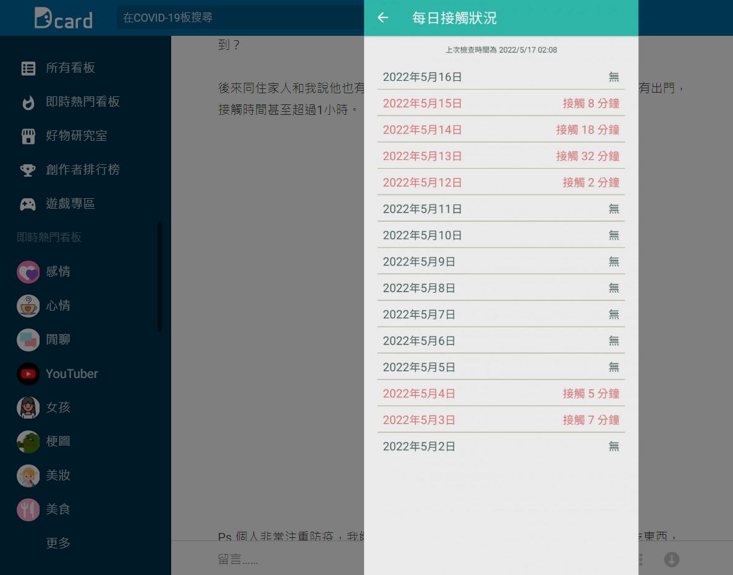Click the down-arrow circle icon in the comment bar
Image resolution: width=733 pixels, height=575 pixels.
point(672,559)
